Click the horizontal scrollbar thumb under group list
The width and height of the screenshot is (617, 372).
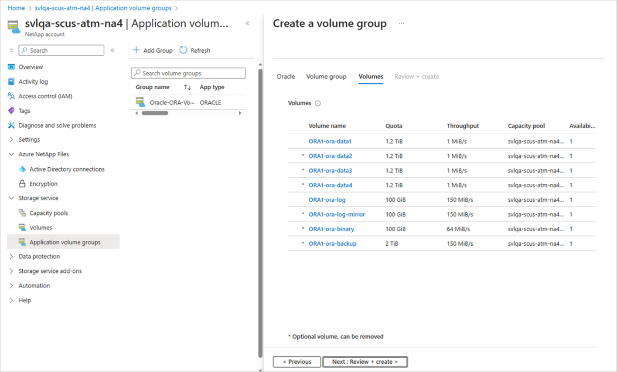155,113
